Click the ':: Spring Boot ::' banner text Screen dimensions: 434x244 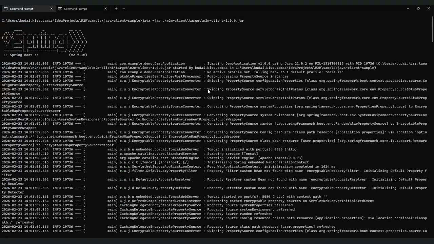pyautogui.click(x=21, y=55)
